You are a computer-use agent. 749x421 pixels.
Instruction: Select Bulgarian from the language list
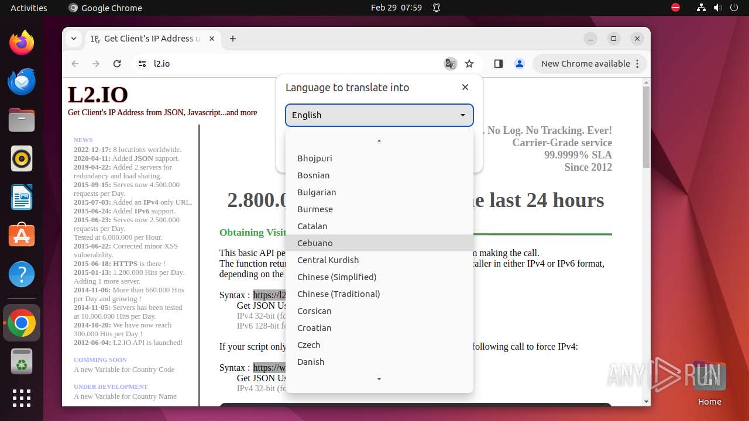[x=379, y=192]
